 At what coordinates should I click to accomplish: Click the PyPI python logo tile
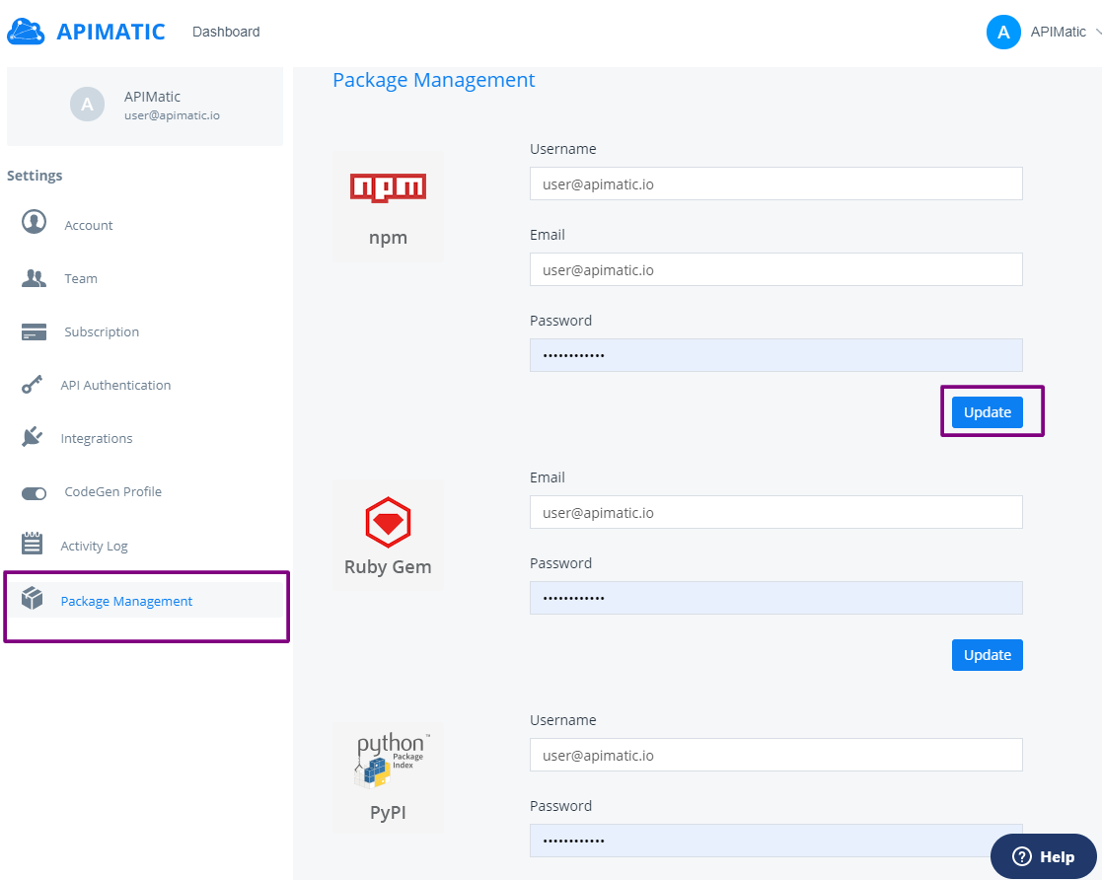388,778
